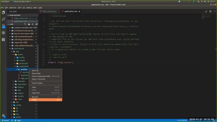Expand the channels folder
Screen dimensions: 217x122
point(18,81)
